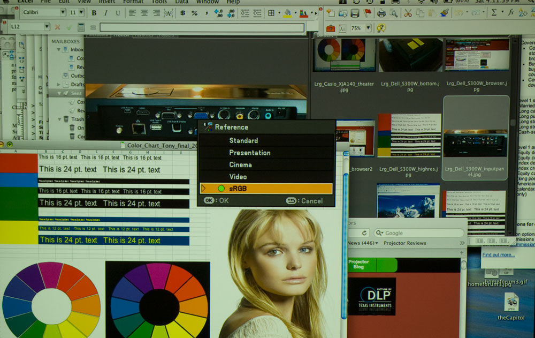Center cell text horizontally
535x338 pixels.
tap(144, 13)
